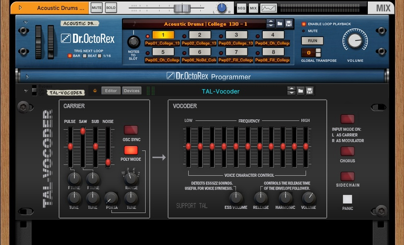Click the ESS VOLUME knob

tap(236, 198)
